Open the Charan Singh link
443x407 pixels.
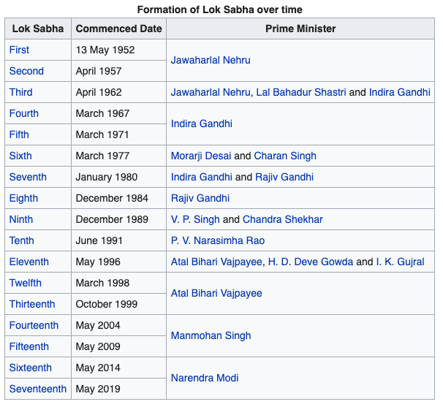pyautogui.click(x=285, y=156)
